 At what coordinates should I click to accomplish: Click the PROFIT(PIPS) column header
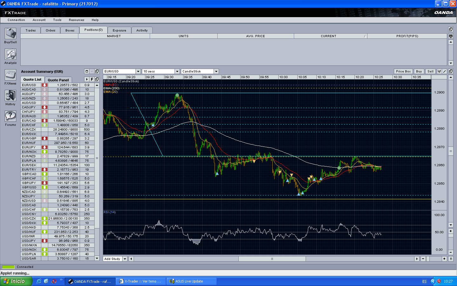pyautogui.click(x=407, y=36)
